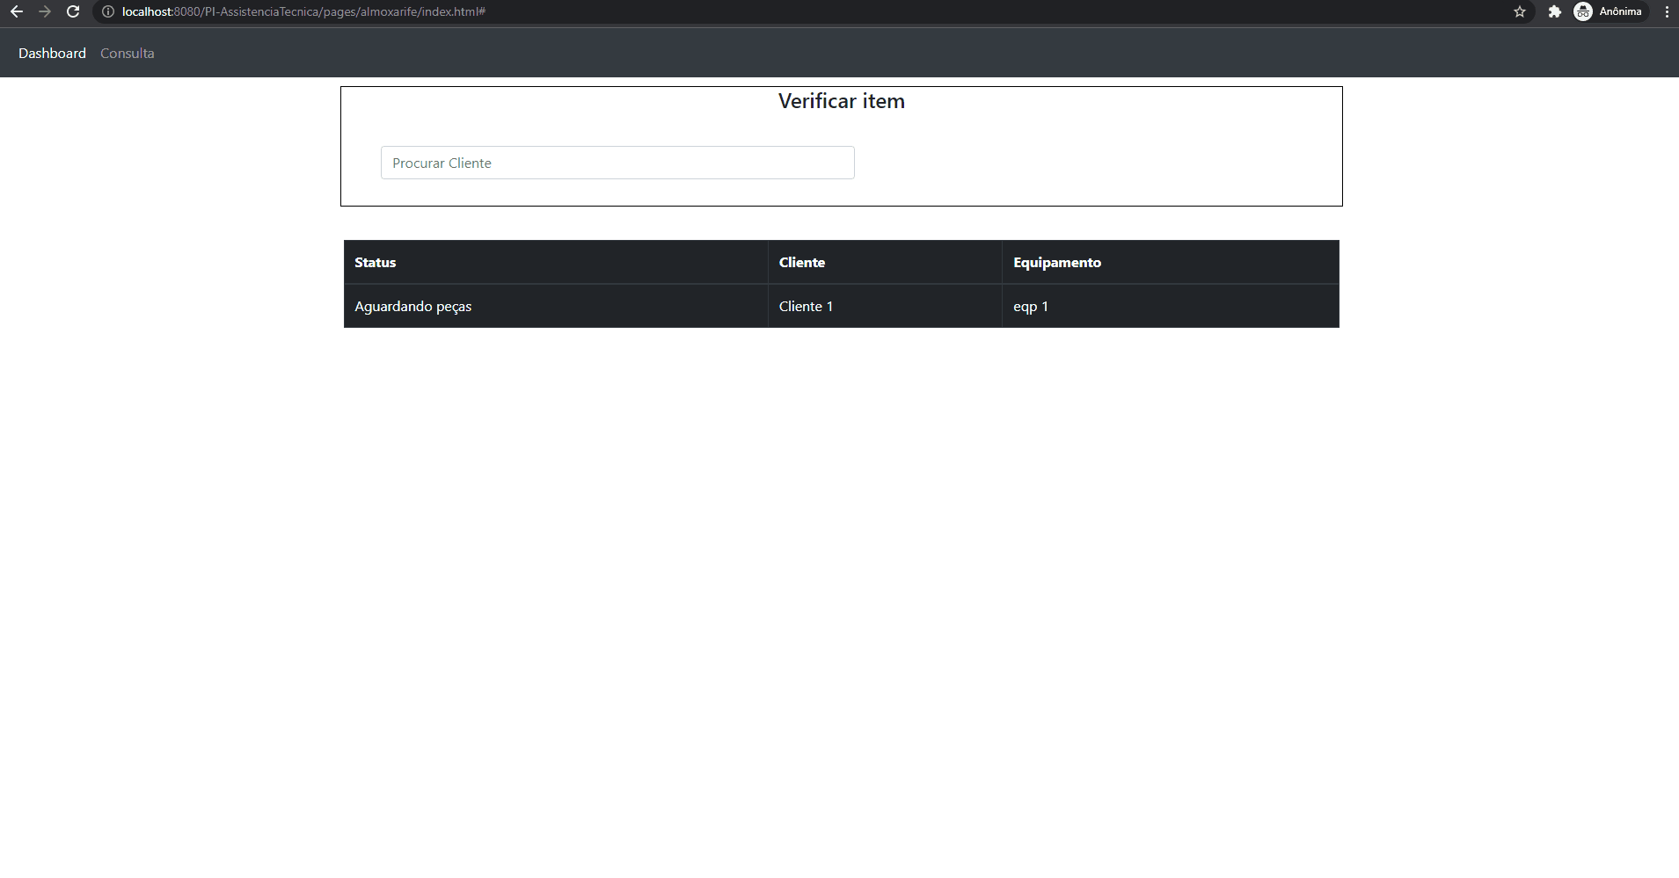Open the browser three-dot menu
This screenshot has width=1679, height=878.
pyautogui.click(x=1667, y=11)
